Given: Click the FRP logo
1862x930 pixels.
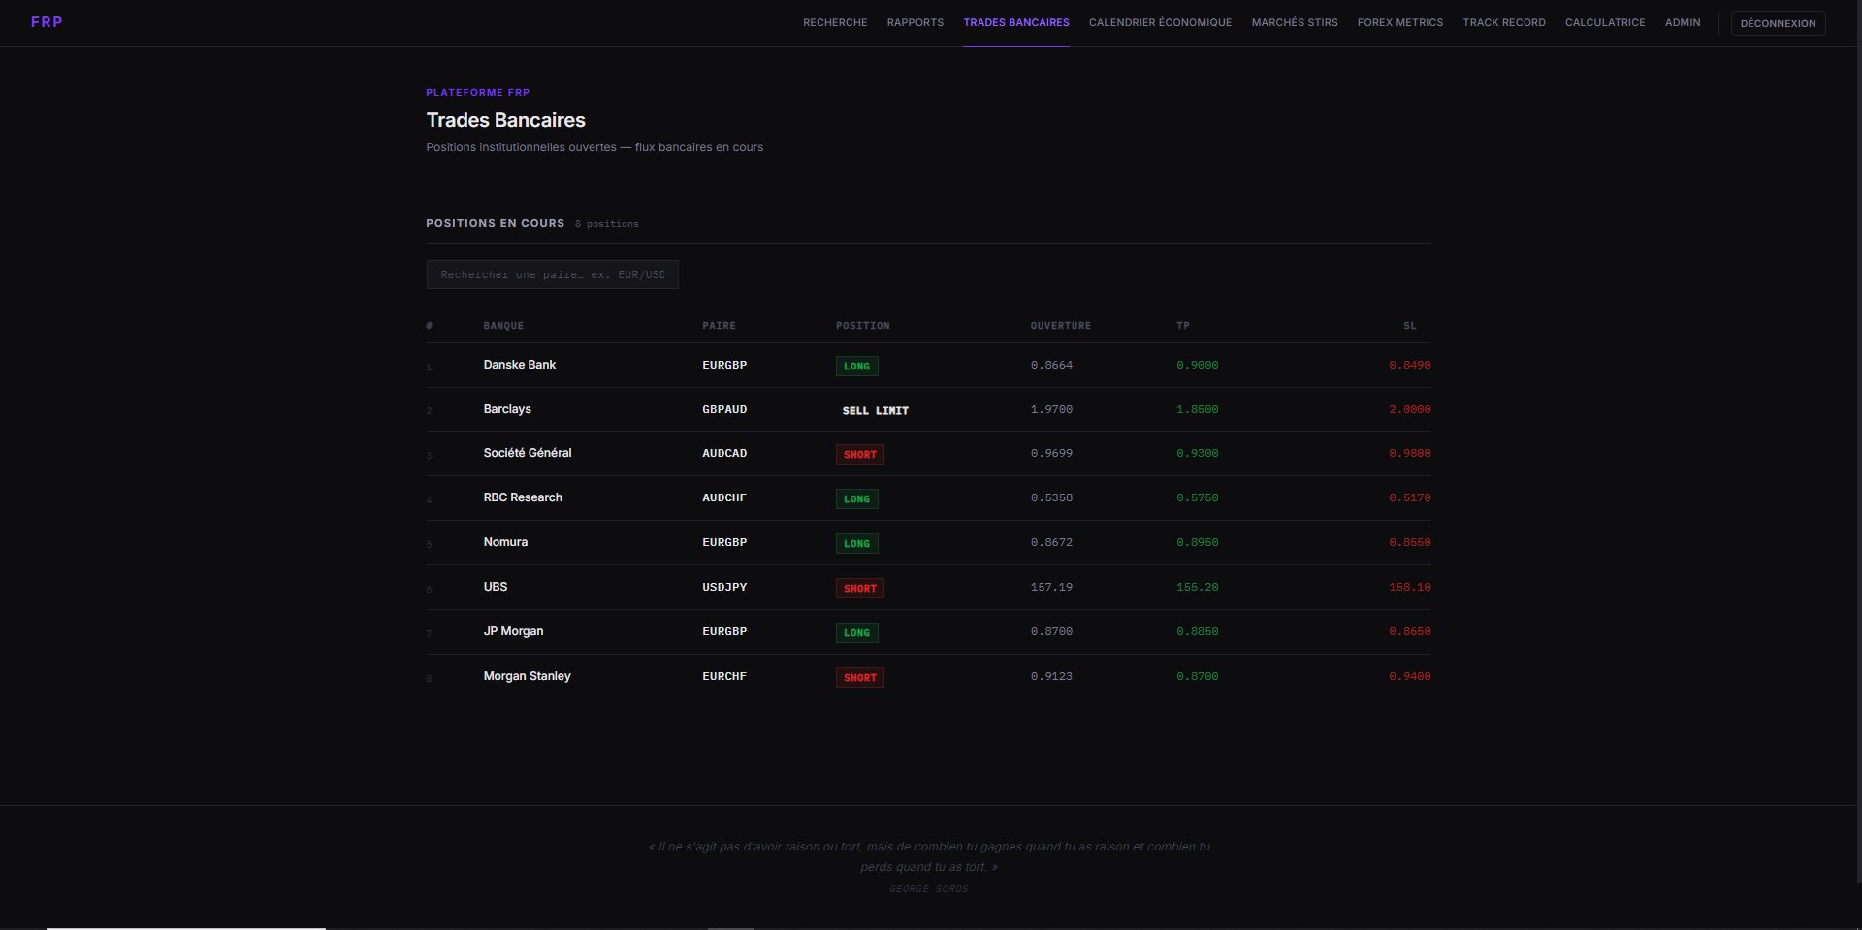Looking at the screenshot, I should pyautogui.click(x=47, y=22).
